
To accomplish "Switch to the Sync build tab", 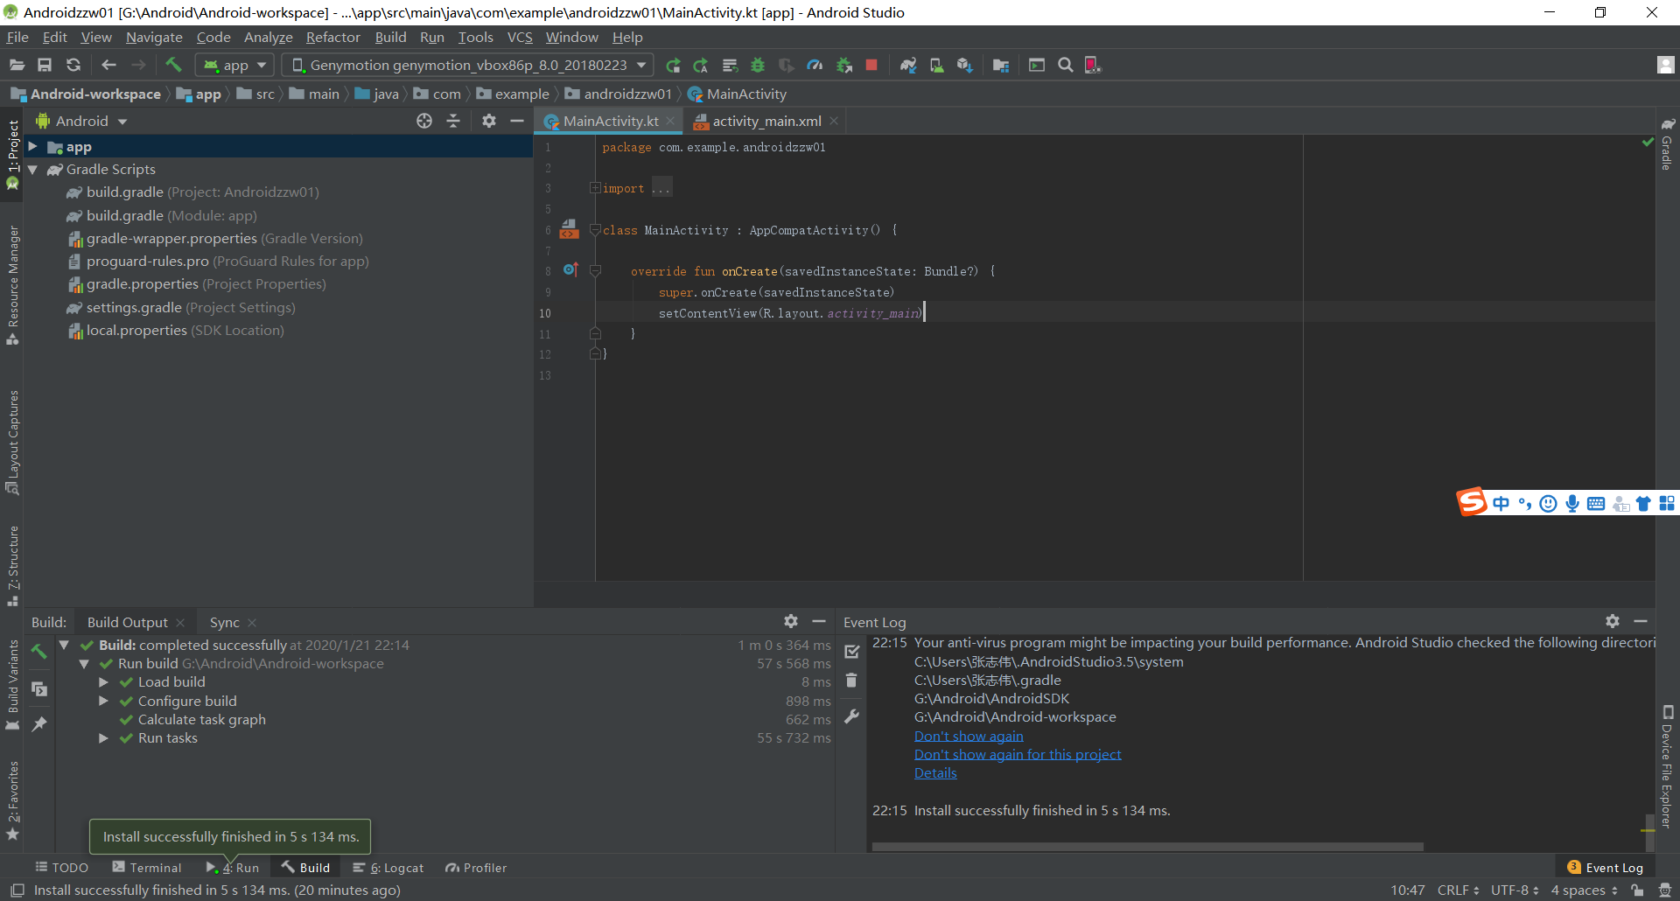I will click(224, 622).
